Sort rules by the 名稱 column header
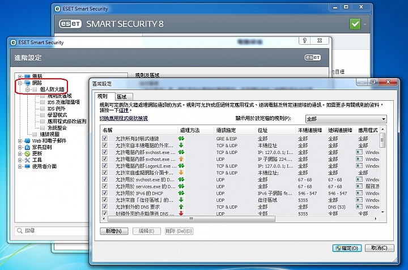 tap(139, 130)
